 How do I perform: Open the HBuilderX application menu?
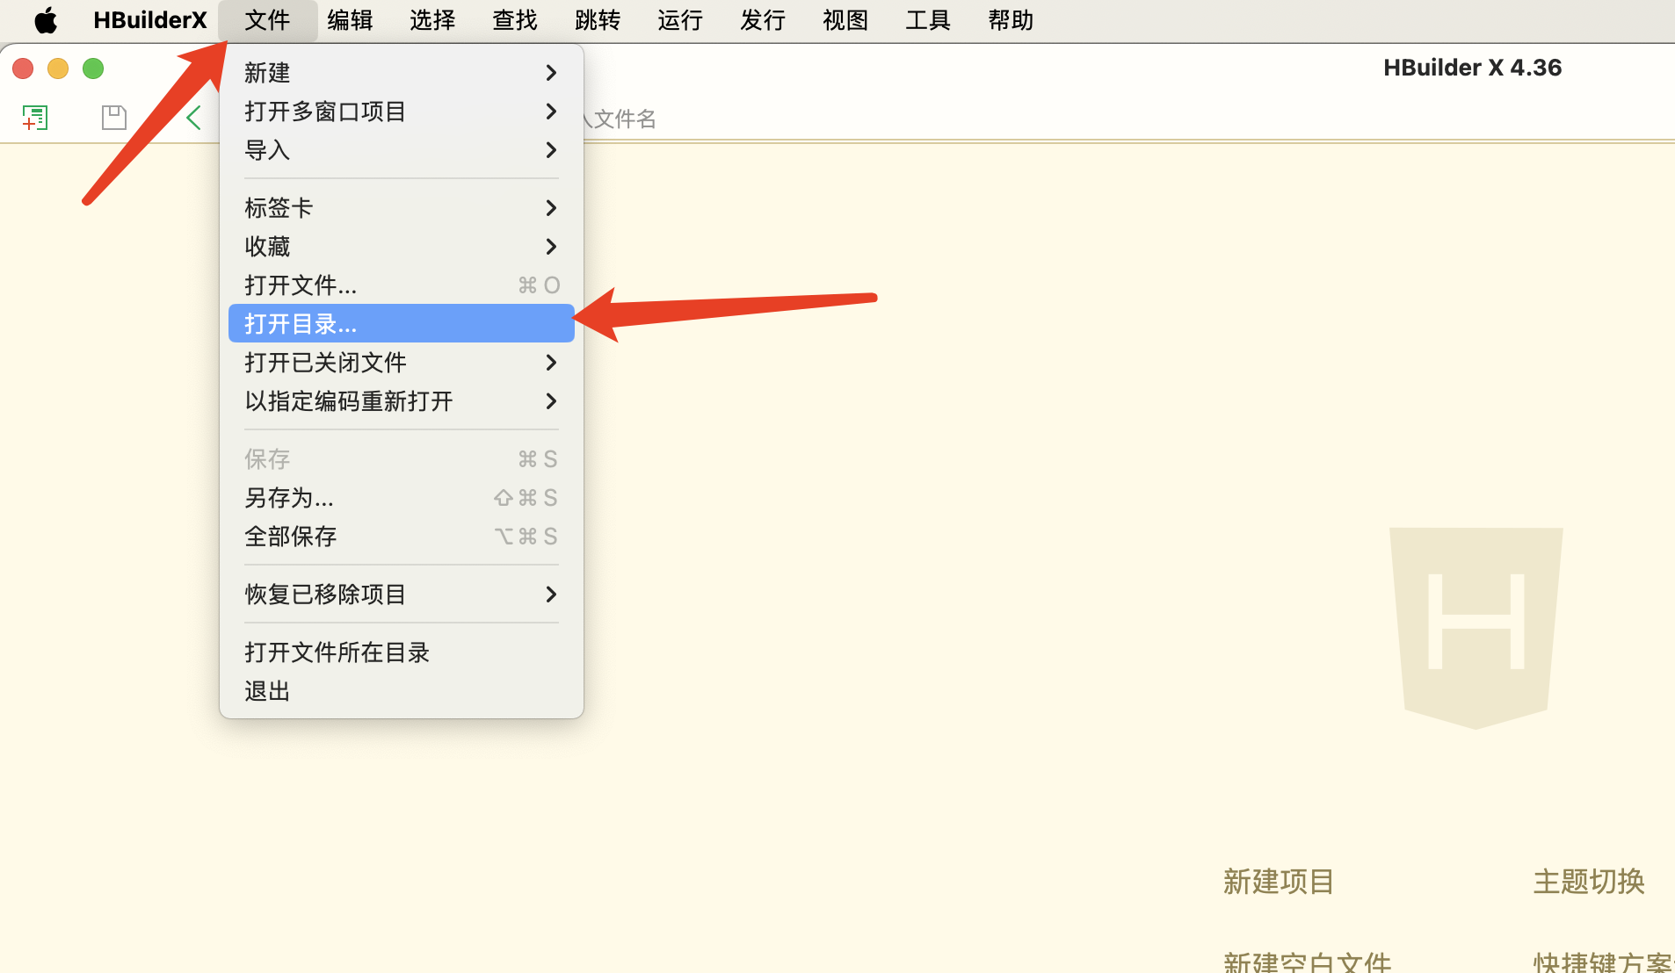tap(150, 20)
